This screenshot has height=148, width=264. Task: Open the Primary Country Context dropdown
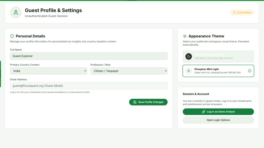click(48, 71)
